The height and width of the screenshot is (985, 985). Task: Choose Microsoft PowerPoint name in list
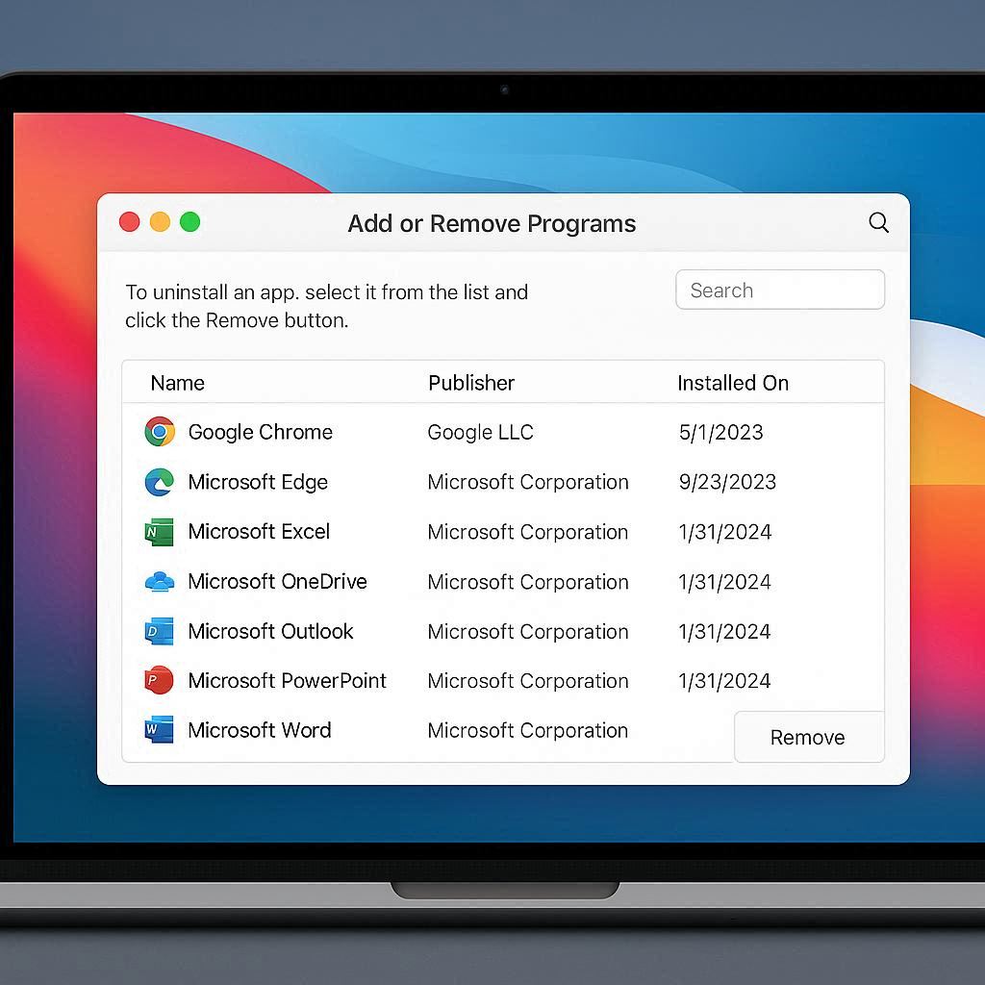[288, 681]
